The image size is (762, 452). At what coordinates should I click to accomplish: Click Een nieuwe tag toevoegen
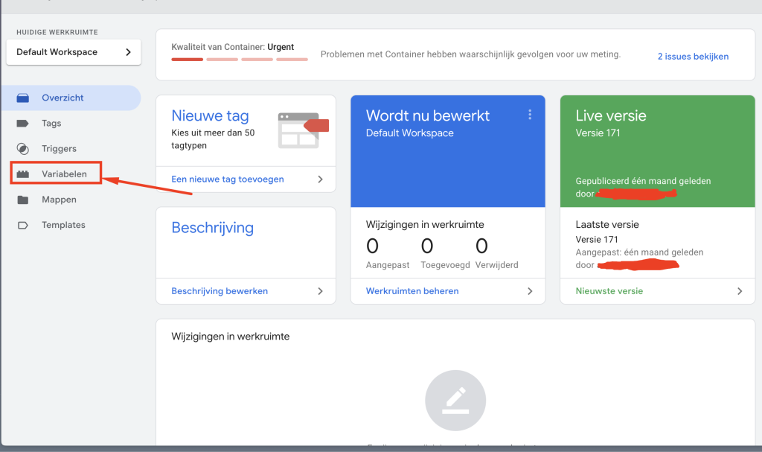click(x=228, y=179)
